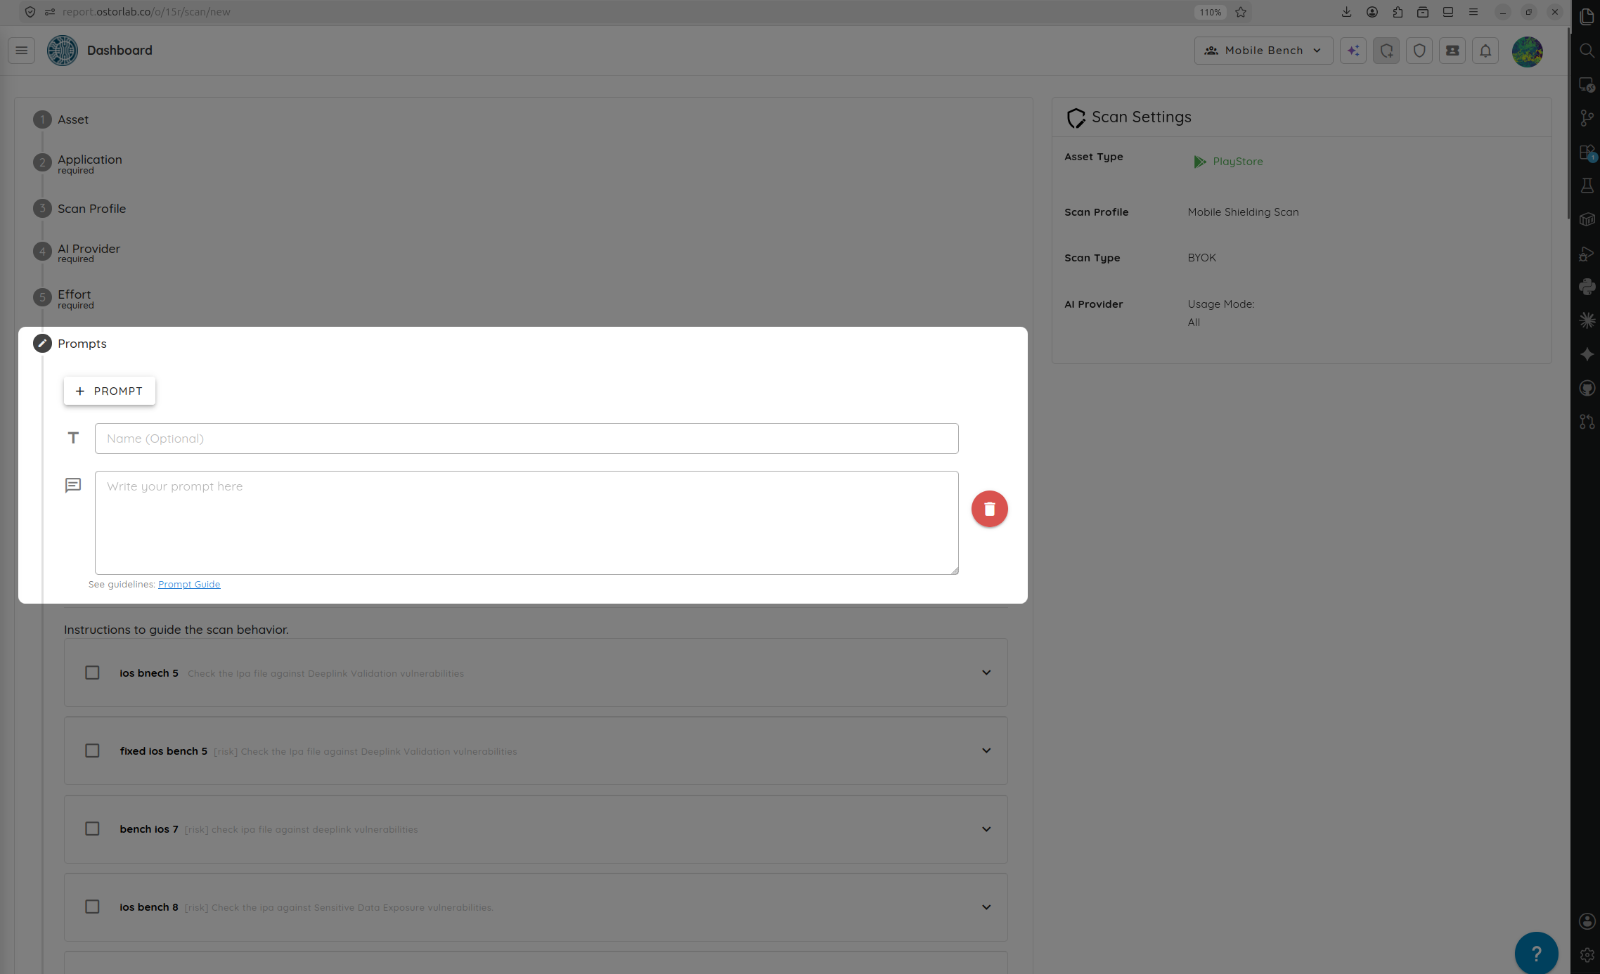1600x974 pixels.
Task: Open Explorer in the VS Code activity bar
Action: pos(1587,17)
